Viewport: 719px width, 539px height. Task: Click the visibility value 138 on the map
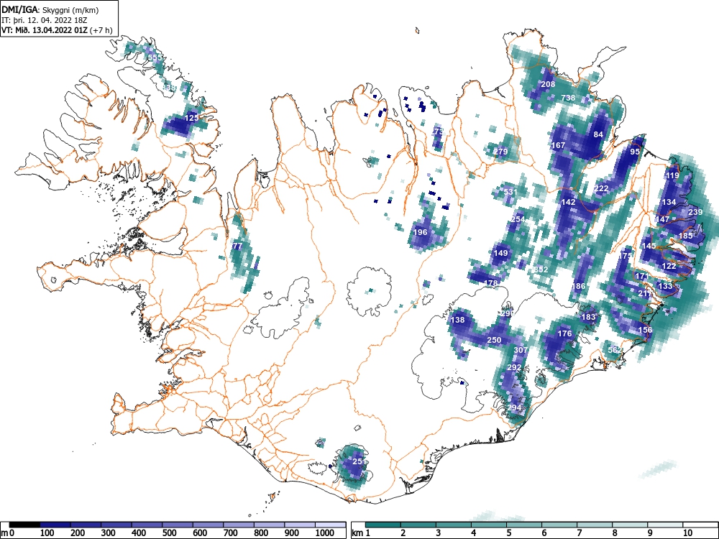[457, 320]
